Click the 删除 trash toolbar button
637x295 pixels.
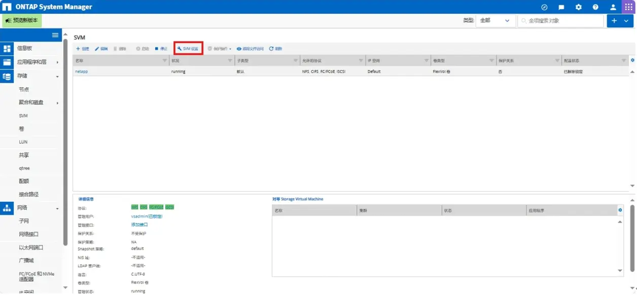pos(120,49)
